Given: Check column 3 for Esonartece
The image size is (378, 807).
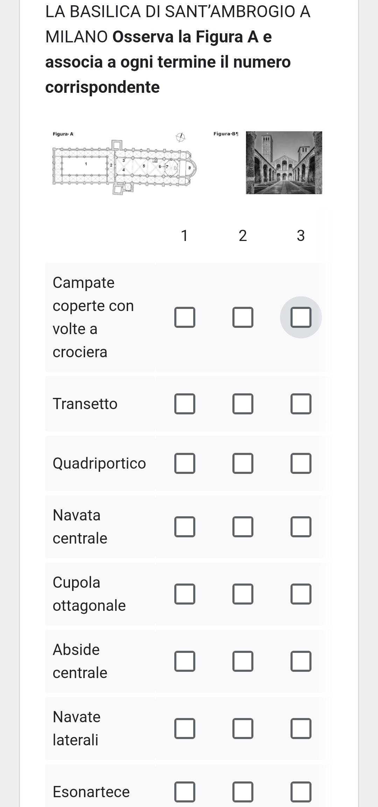Looking at the screenshot, I should tap(301, 792).
